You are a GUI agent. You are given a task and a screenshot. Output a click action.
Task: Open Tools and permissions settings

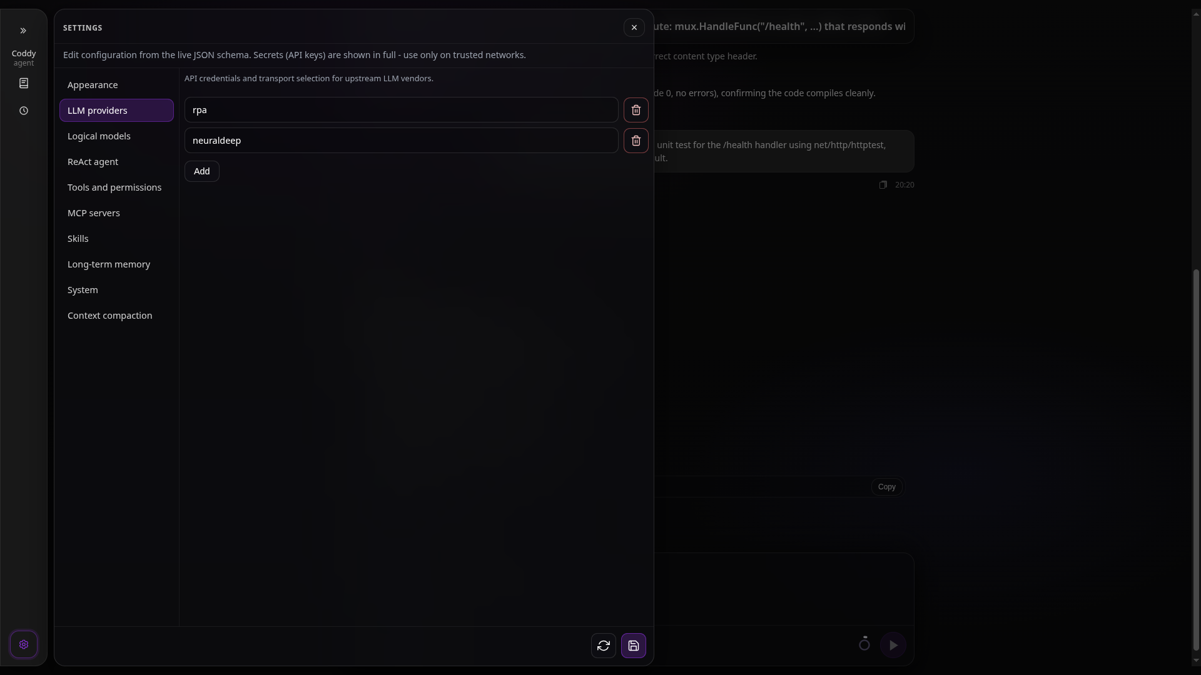116,187
